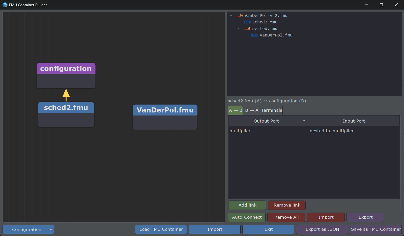Viewport: 404px width, 236px height.
Task: Switch to the B → A tab
Action: click(252, 110)
